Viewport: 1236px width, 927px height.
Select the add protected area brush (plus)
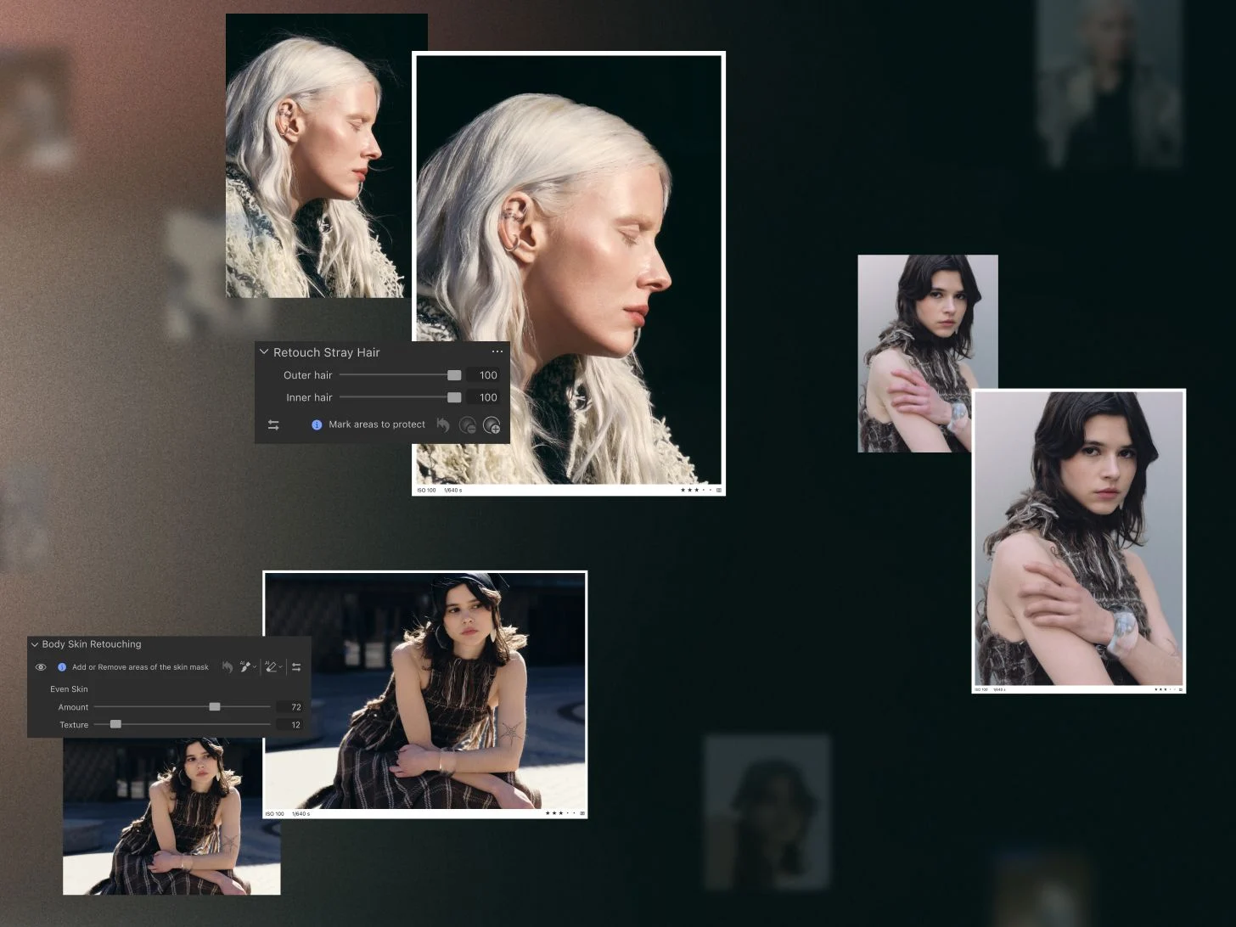point(492,425)
